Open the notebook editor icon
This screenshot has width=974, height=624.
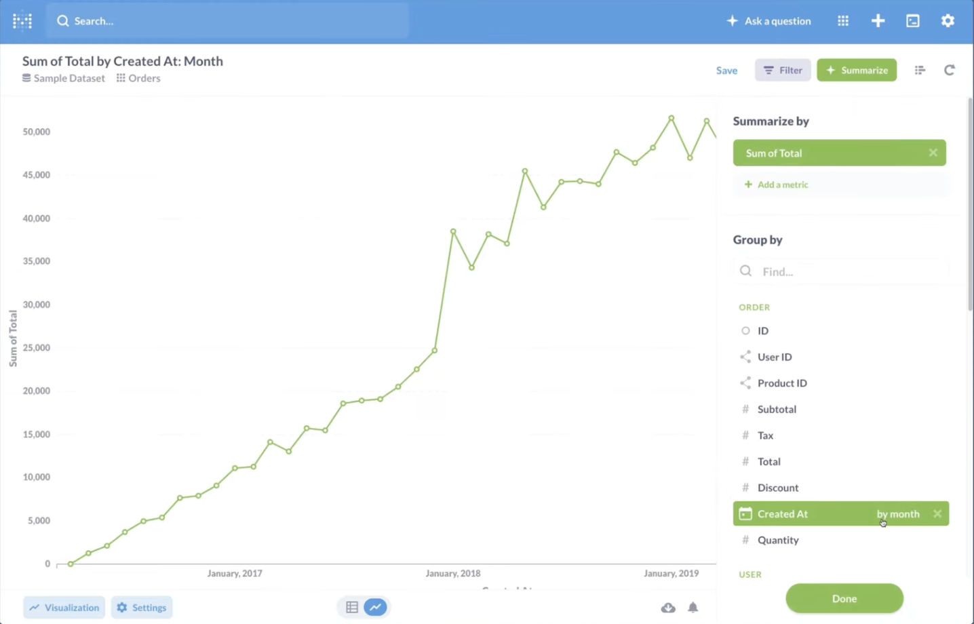click(x=920, y=70)
